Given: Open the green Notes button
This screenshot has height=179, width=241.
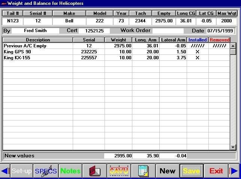Looking at the screenshot, I should [x=70, y=171].
